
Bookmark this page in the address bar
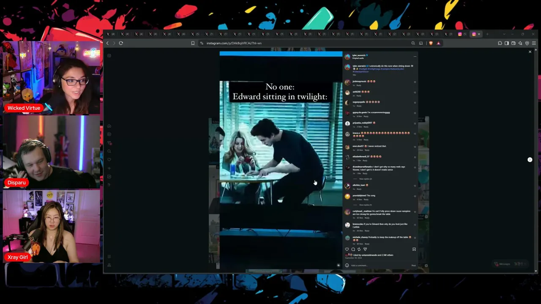pos(193,43)
